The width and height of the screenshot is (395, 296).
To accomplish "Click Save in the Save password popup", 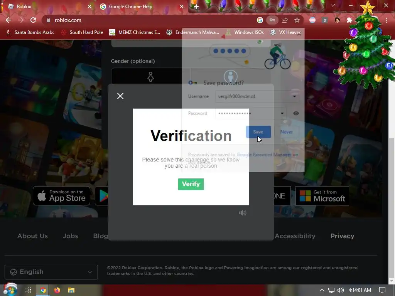I will coord(258,132).
